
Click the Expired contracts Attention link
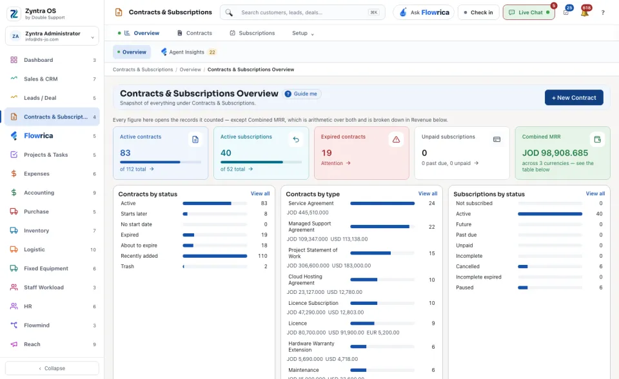pos(335,163)
